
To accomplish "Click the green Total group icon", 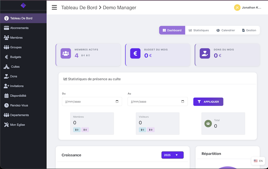I will coord(208,124).
